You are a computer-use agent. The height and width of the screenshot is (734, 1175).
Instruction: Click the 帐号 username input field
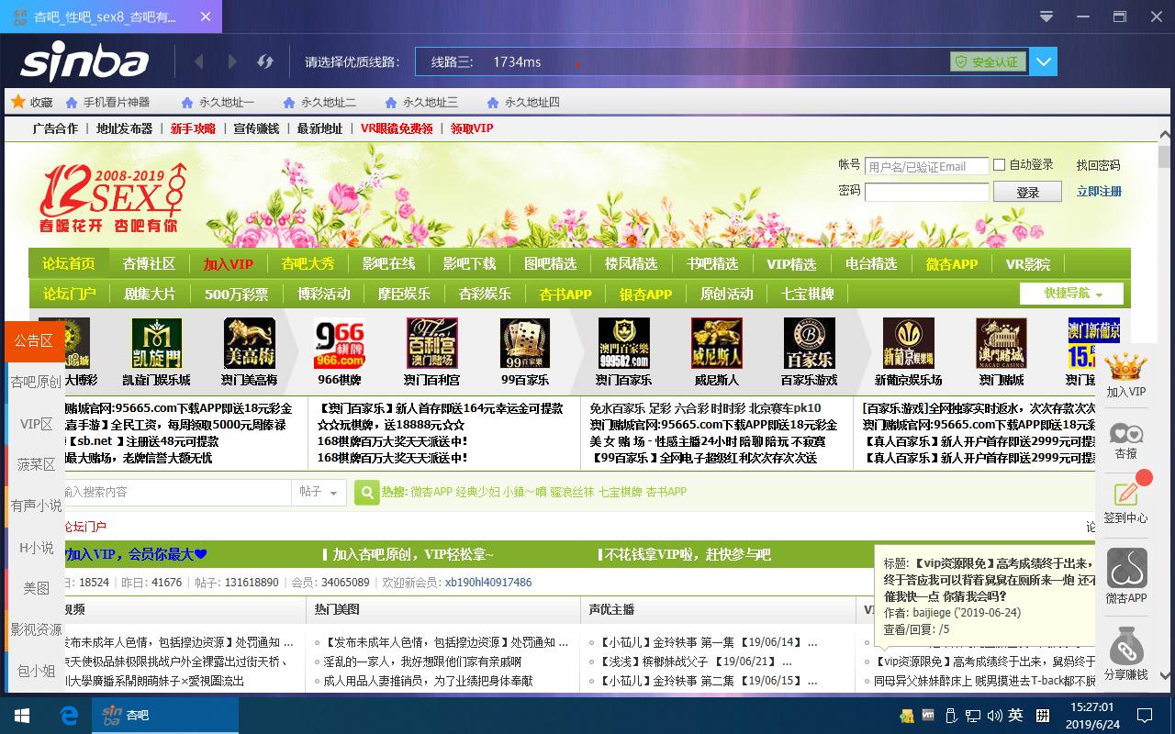point(927,166)
